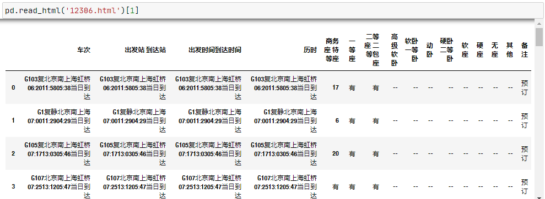The image size is (545, 199).
Task: Select the 无座 column header
Action: point(495,50)
